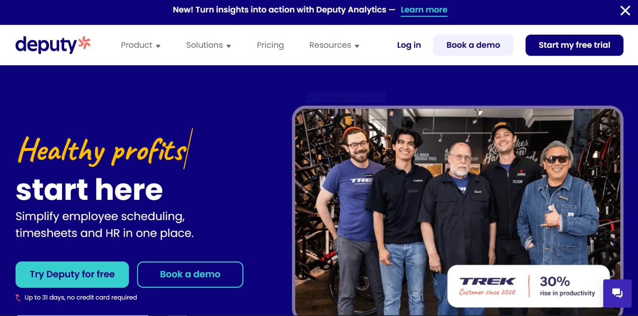Viewport: 638px width, 316px height.
Task: Dismiss the Deputy Analytics announcement banner
Action: tap(625, 10)
